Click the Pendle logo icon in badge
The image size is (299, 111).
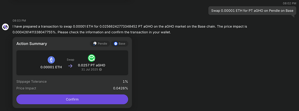[x=95, y=43]
